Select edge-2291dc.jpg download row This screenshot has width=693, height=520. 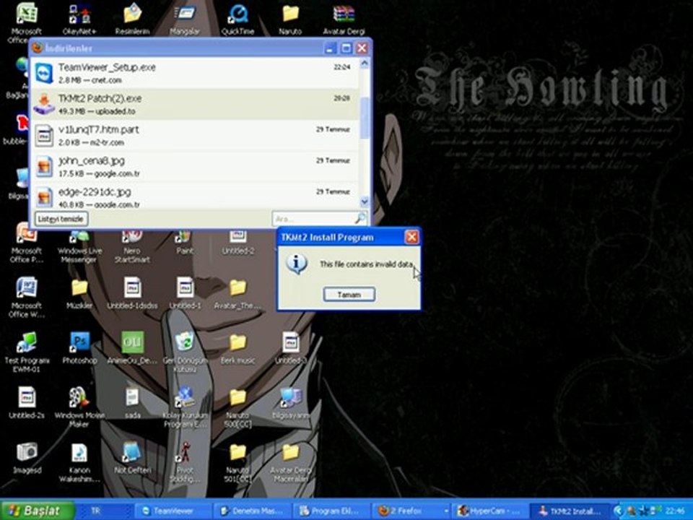[194, 196]
